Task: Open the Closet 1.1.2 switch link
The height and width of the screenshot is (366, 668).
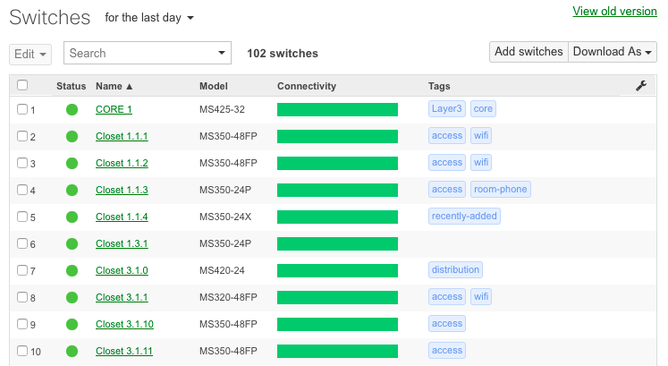Action: (122, 163)
